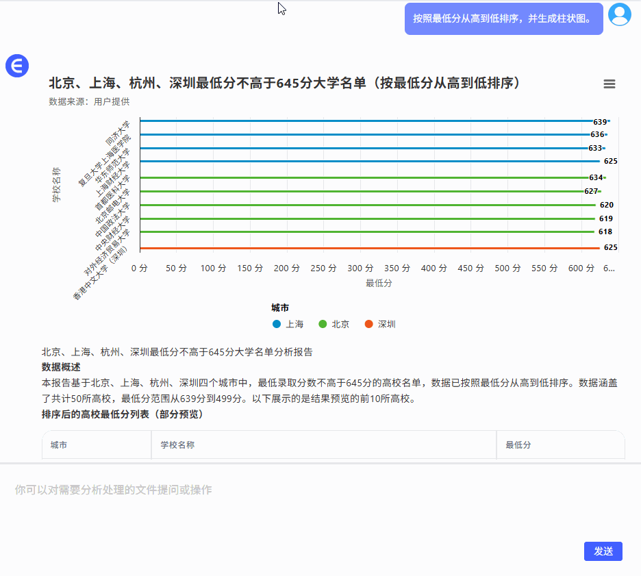Click the 分析报告 title line
Screen dimensions: 641x576
click(x=177, y=352)
